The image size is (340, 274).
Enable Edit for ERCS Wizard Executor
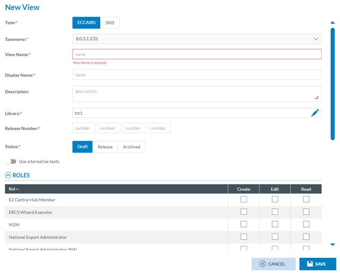(x=275, y=212)
